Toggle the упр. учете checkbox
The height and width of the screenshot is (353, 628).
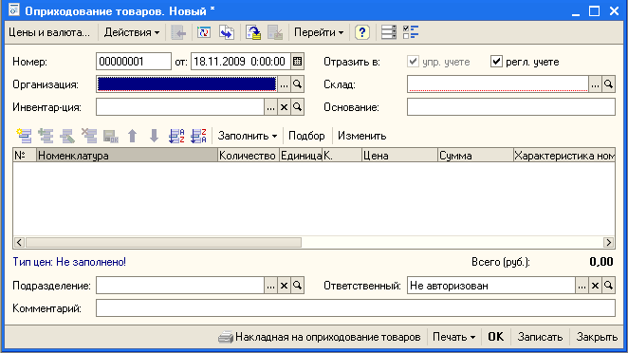pyautogui.click(x=413, y=62)
